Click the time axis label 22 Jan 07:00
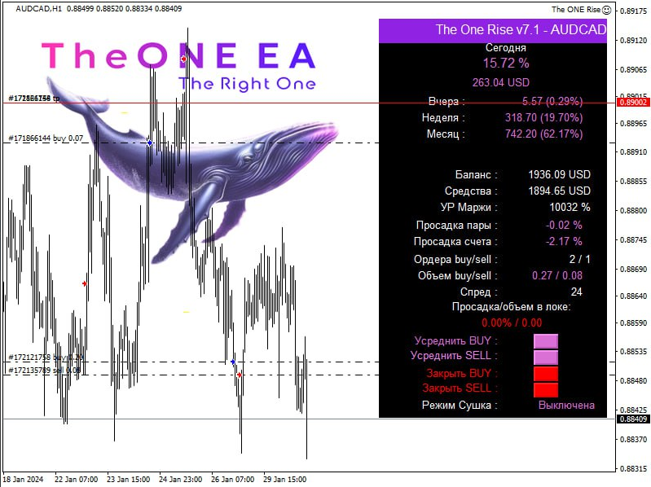Screen dimensions: 651x487 77,479
